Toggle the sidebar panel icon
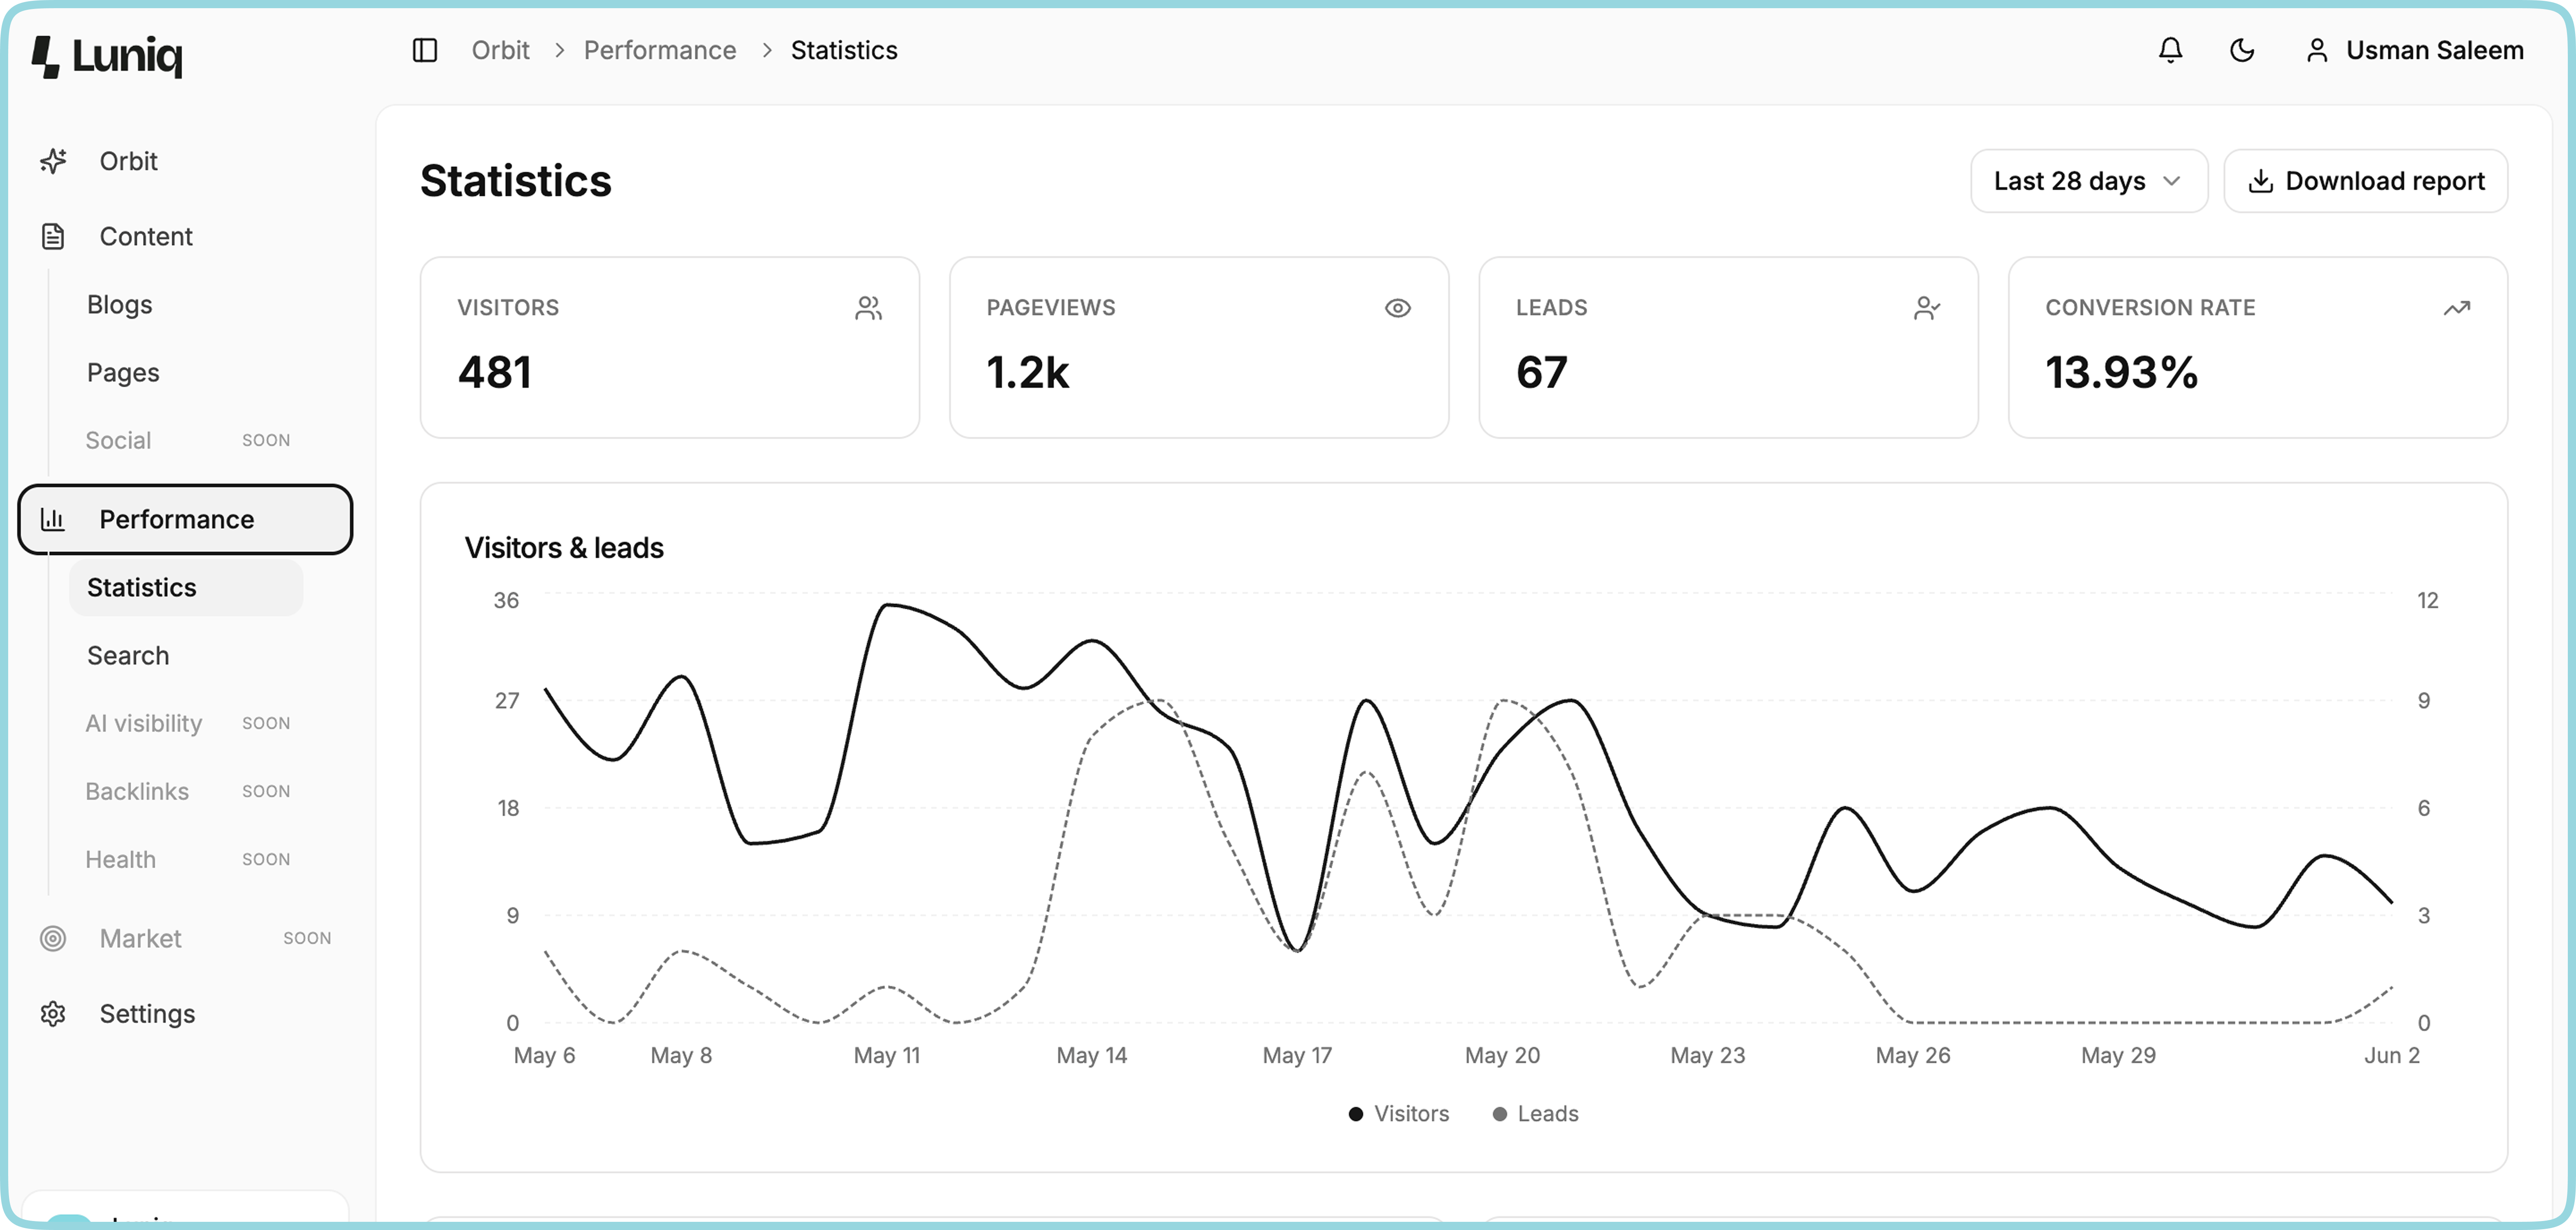This screenshot has width=2576, height=1230. (425, 50)
